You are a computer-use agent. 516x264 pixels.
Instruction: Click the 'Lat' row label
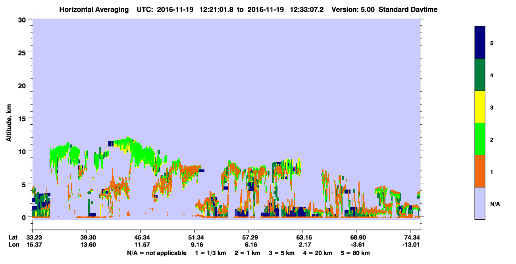tap(13, 237)
